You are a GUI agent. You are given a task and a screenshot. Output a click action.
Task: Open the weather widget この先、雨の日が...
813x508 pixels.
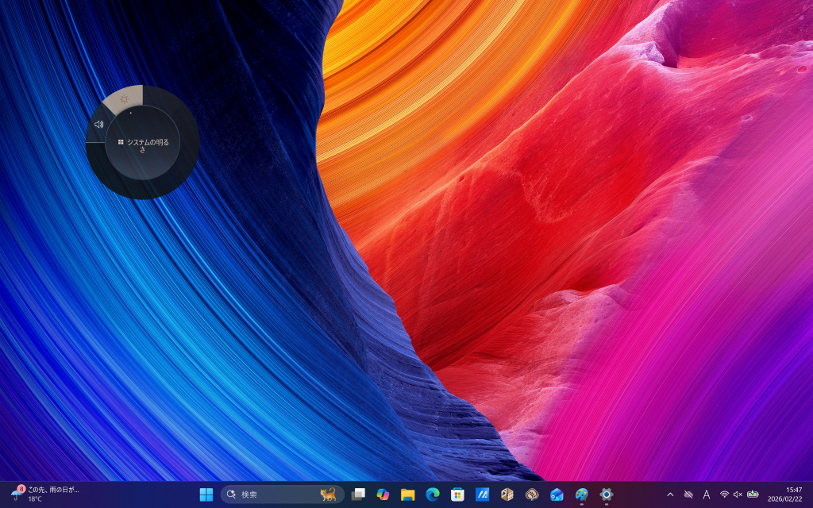click(x=45, y=495)
